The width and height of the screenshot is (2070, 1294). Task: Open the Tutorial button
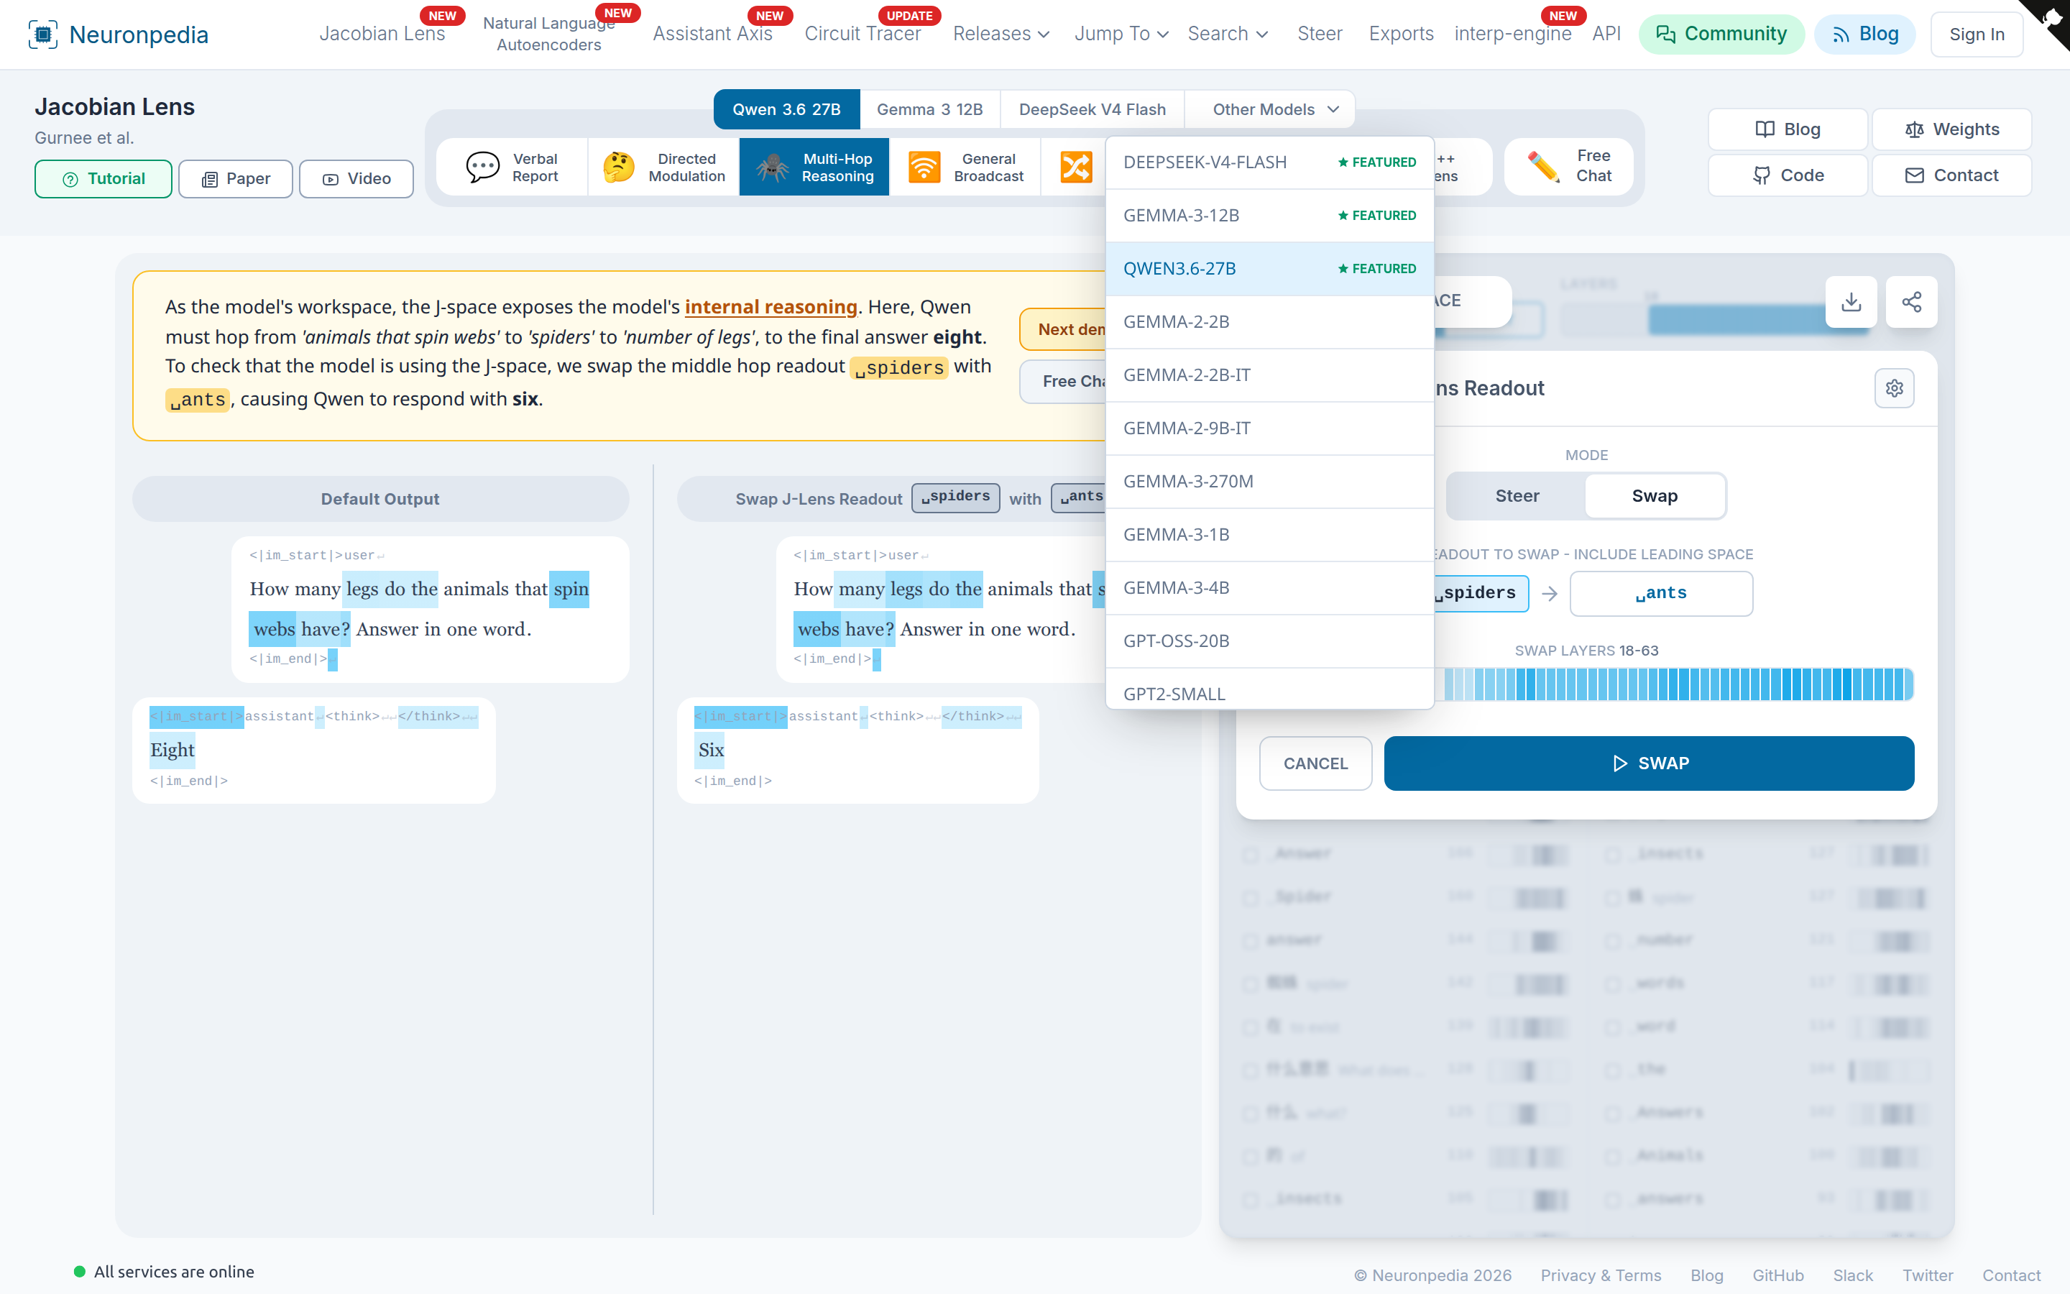coord(103,179)
